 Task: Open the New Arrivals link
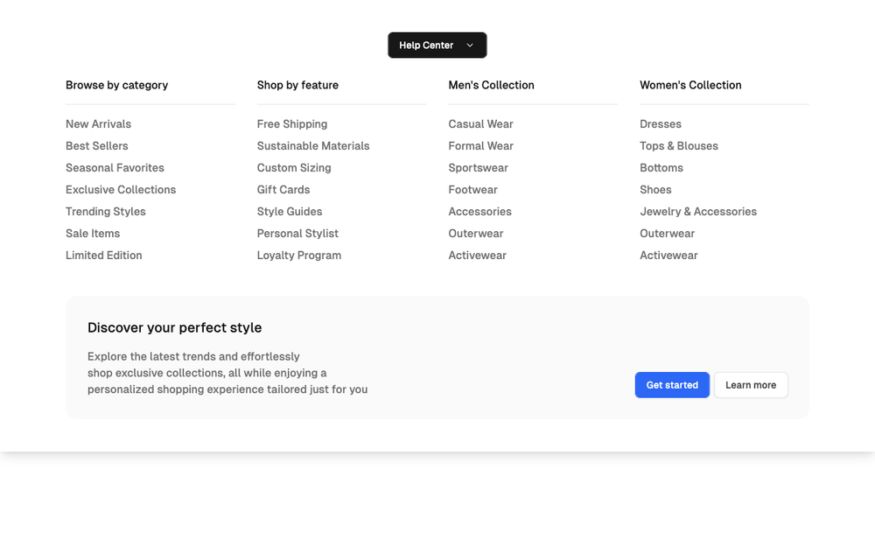tap(98, 124)
